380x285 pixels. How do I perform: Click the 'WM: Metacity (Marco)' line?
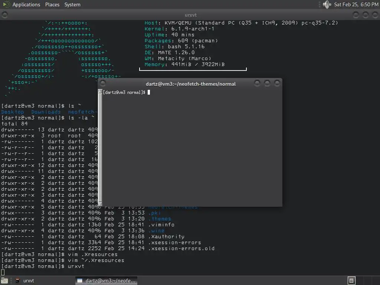178,58
